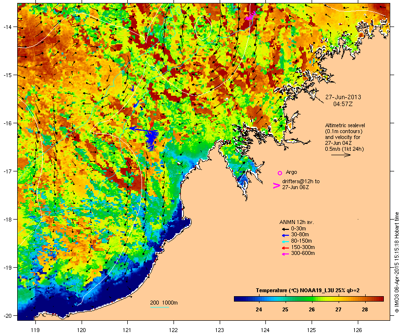Click the green 26 degree section of colorbar
The image size is (403, 334).
tap(312, 299)
